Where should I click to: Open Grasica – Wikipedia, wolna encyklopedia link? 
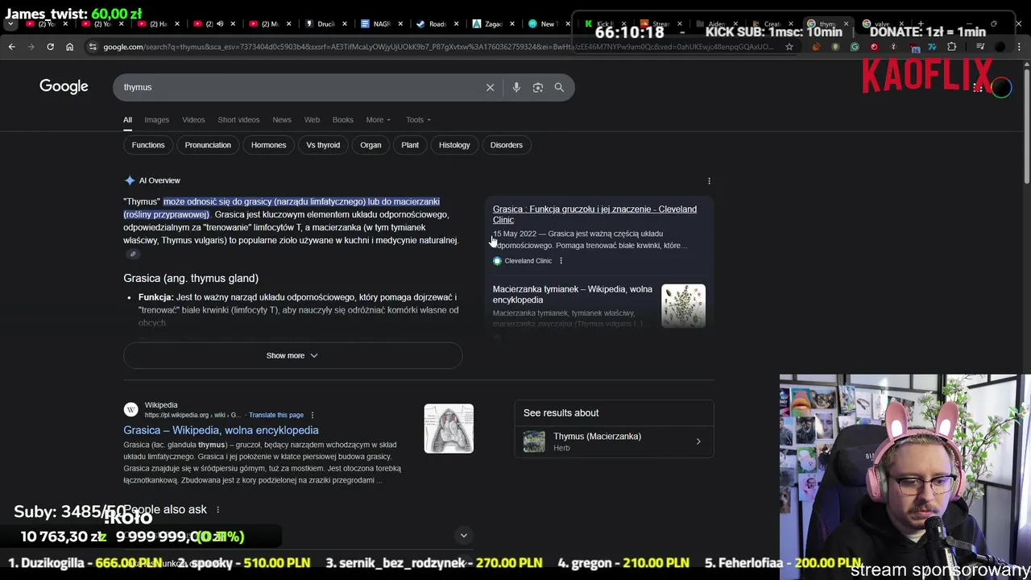[221, 430]
